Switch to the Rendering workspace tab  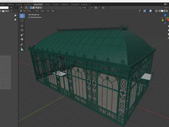pyautogui.click(x=65, y=5)
